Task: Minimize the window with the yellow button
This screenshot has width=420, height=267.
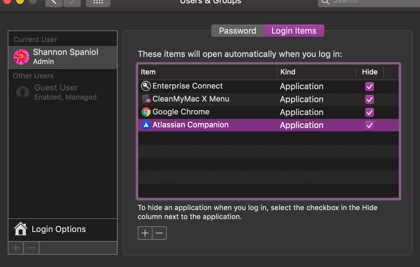Action: (20, 1)
